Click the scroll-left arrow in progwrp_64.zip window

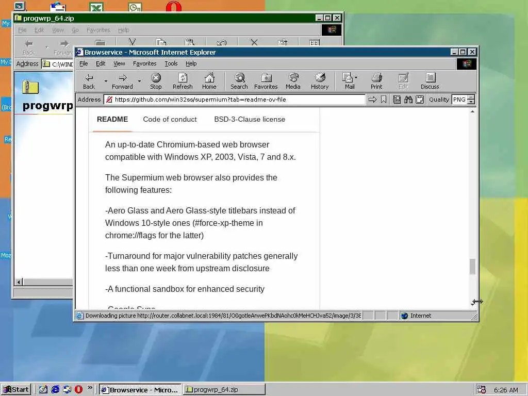19,282
